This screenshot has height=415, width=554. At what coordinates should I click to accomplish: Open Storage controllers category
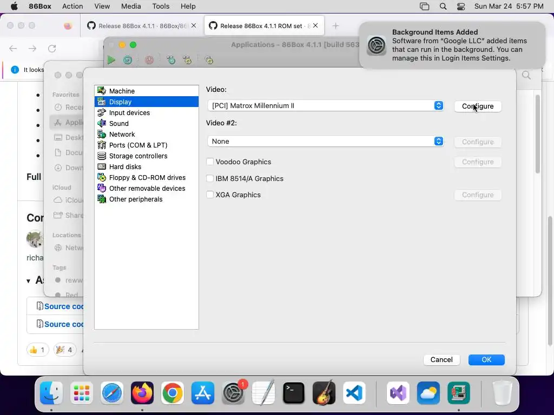pyautogui.click(x=146, y=156)
